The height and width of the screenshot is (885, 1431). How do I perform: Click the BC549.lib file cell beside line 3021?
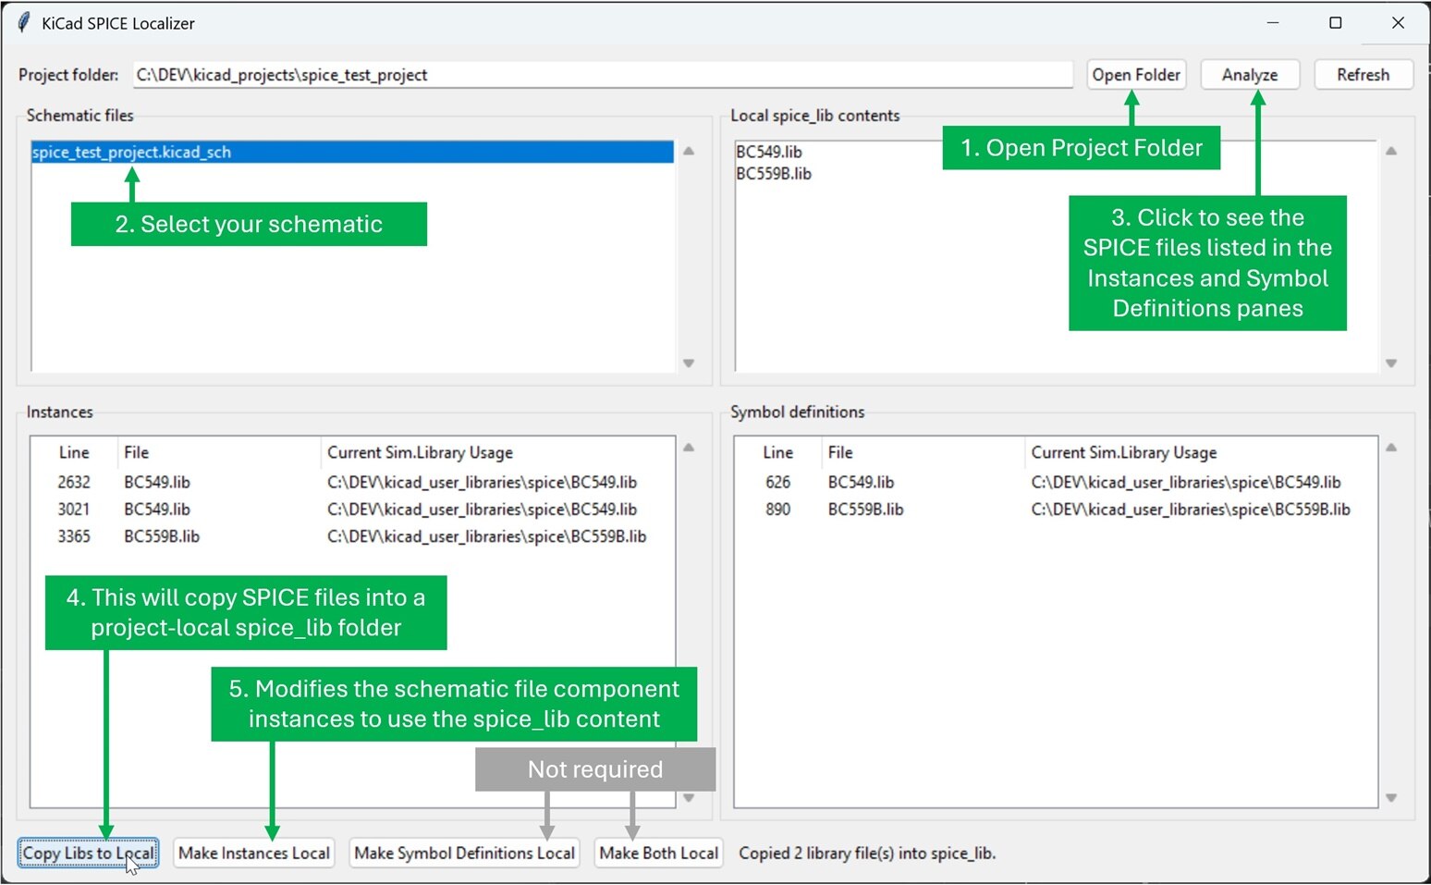coord(157,509)
